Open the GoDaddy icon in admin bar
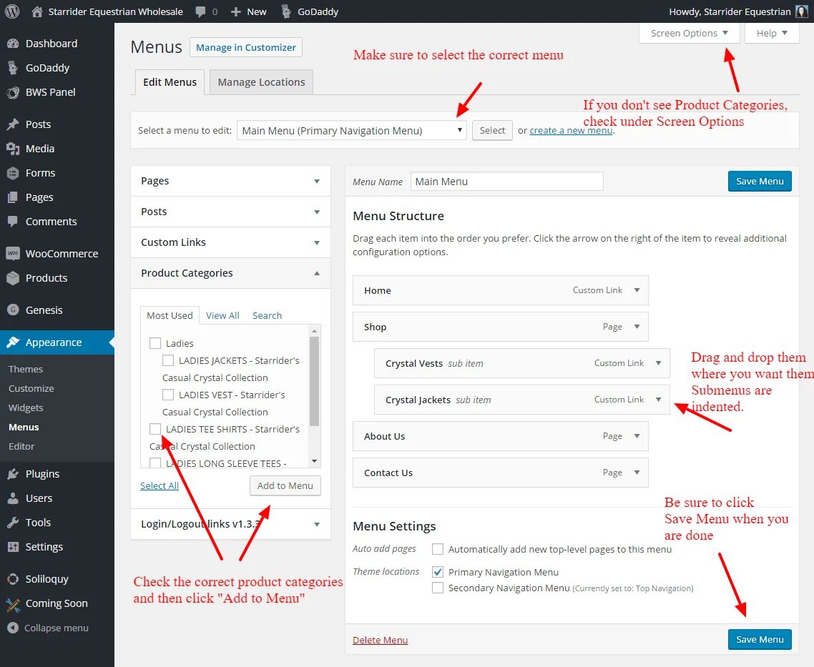Viewport: 814px width, 667px height. (285, 11)
